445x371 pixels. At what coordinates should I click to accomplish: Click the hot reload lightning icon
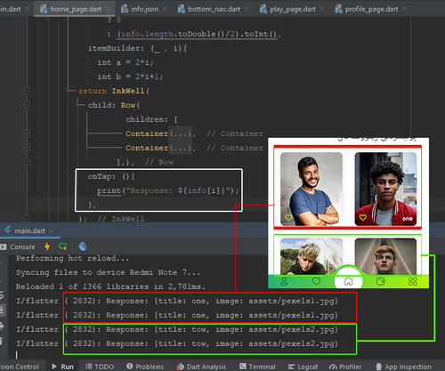47,246
